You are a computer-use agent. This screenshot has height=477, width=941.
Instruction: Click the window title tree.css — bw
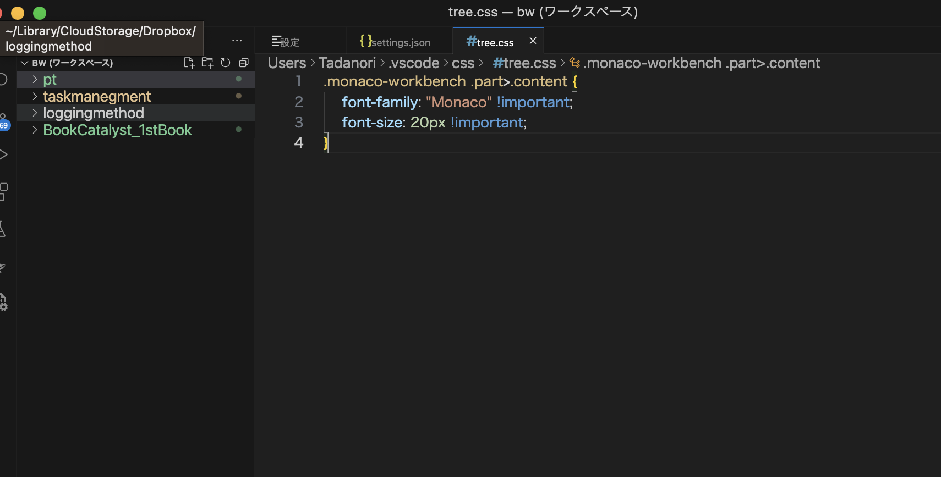pos(543,12)
